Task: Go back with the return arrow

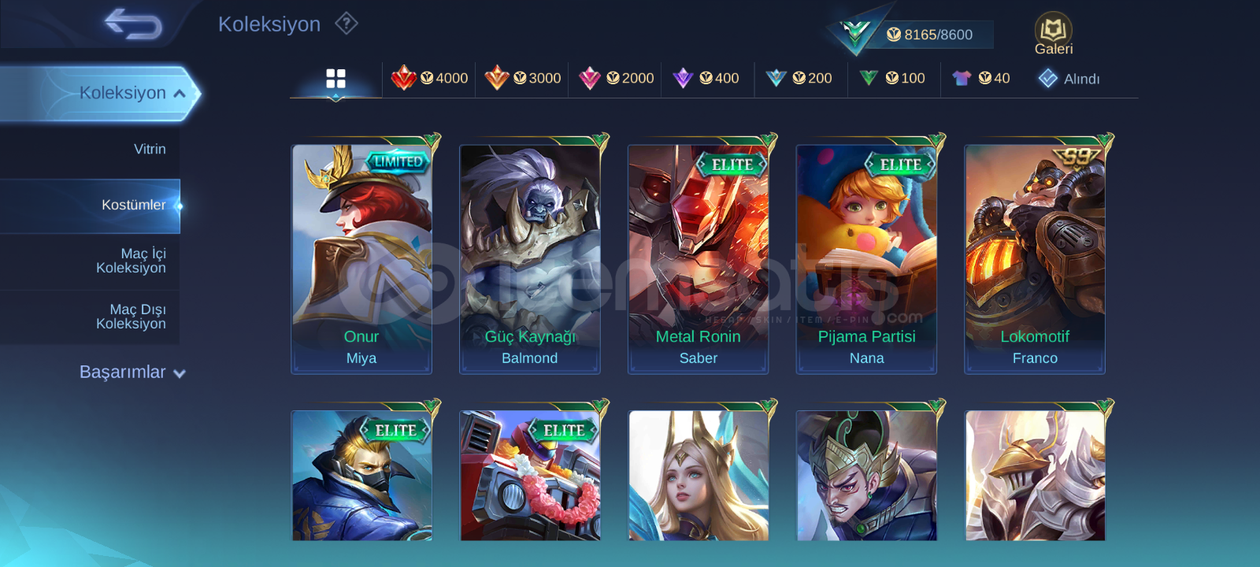Action: tap(133, 24)
